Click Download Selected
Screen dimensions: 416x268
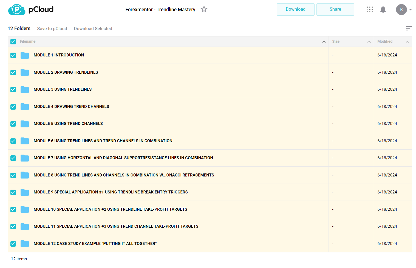tap(93, 28)
